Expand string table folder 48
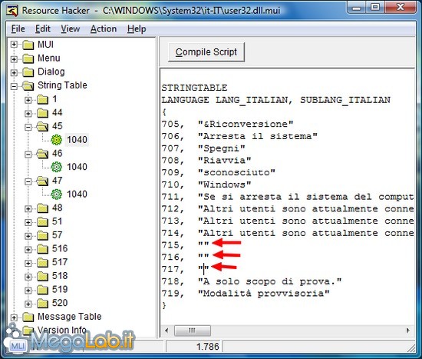Image resolution: width=422 pixels, height=359 pixels. coord(28,208)
